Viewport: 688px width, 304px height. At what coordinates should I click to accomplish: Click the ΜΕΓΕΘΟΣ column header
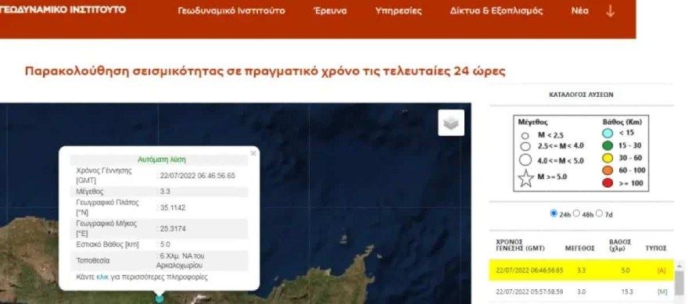coord(579,249)
